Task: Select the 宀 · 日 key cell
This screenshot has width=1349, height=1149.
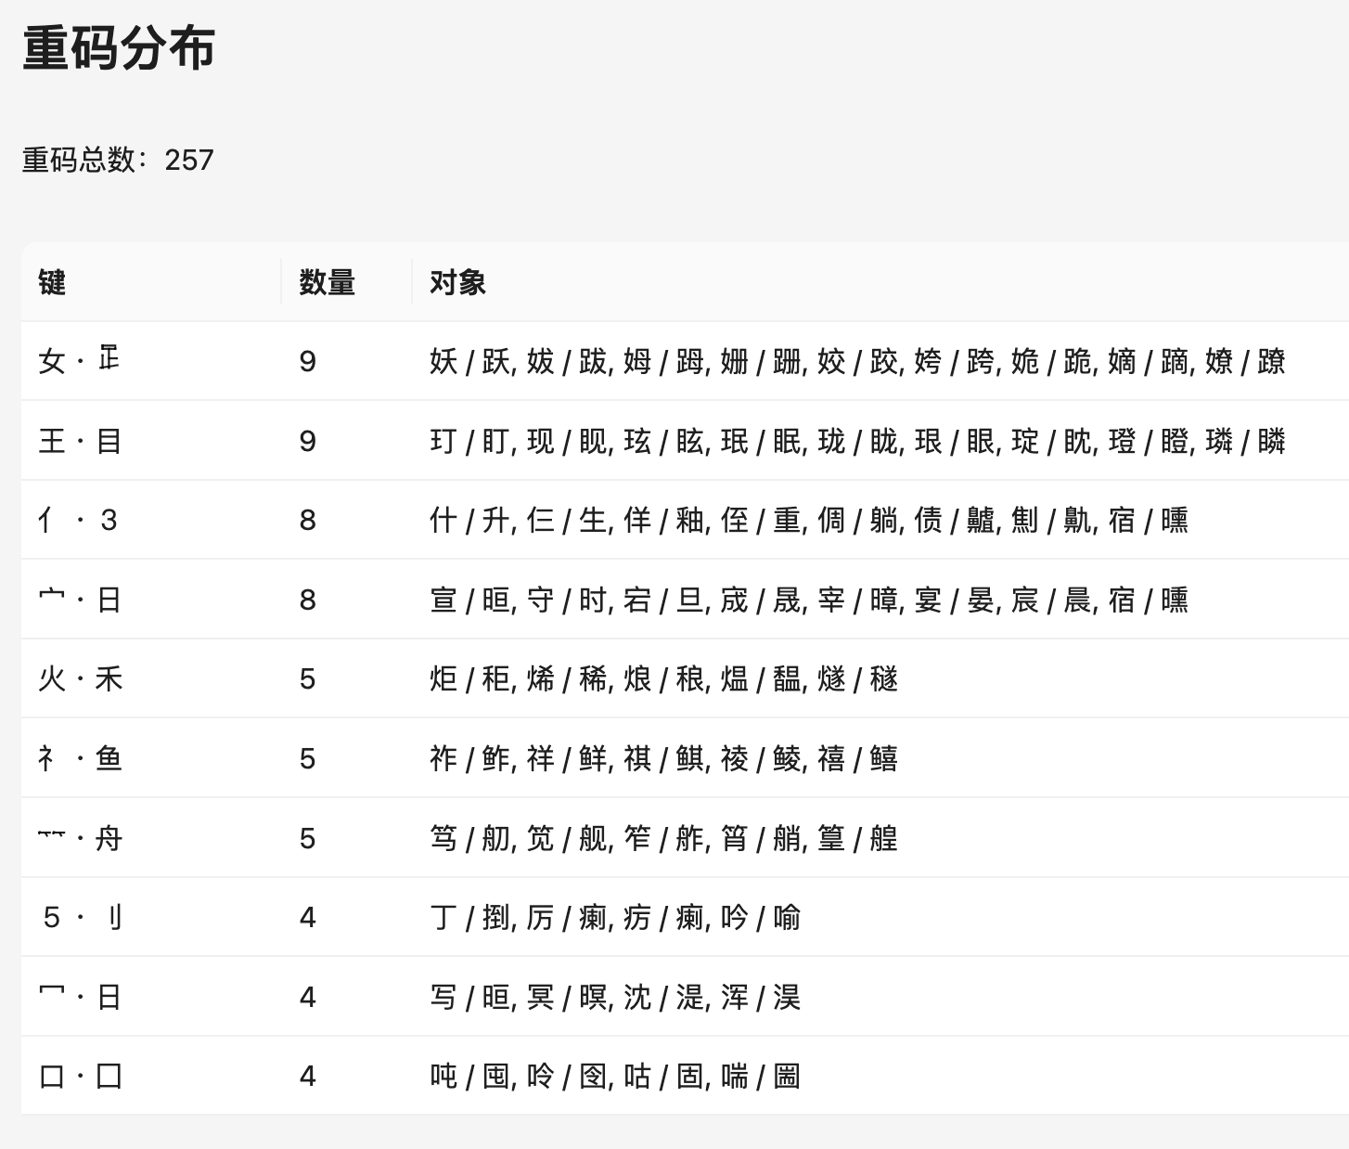Action: (x=80, y=600)
